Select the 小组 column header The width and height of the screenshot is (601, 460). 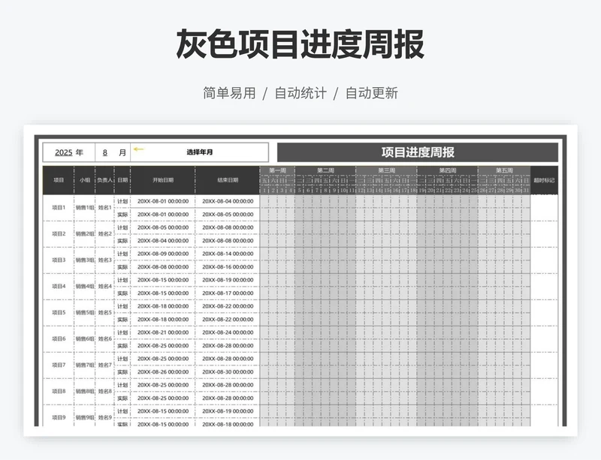[85, 180]
